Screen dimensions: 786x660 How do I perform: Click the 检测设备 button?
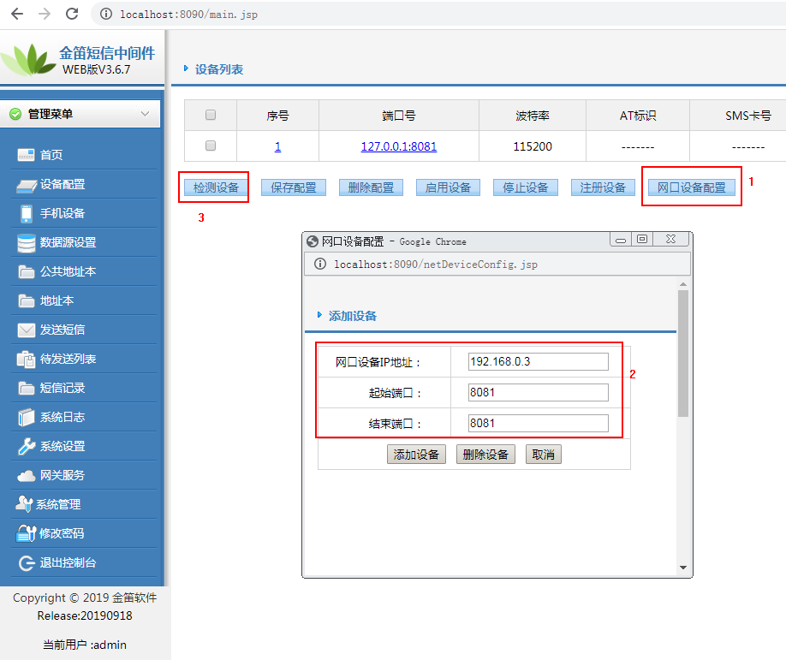pos(216,187)
